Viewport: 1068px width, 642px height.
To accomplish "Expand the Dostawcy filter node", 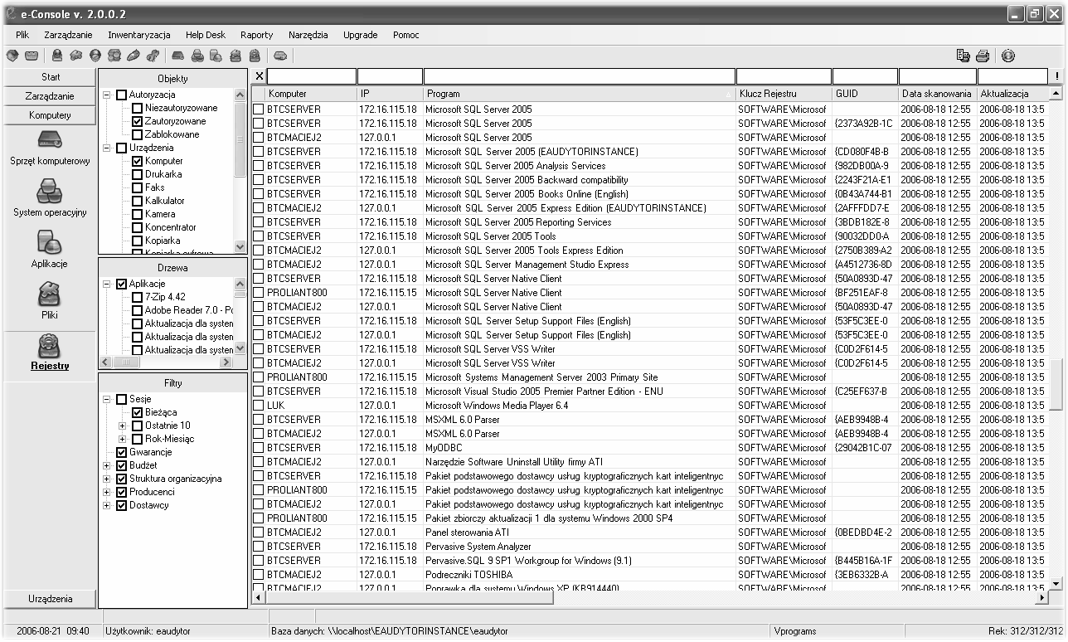I will click(x=107, y=505).
